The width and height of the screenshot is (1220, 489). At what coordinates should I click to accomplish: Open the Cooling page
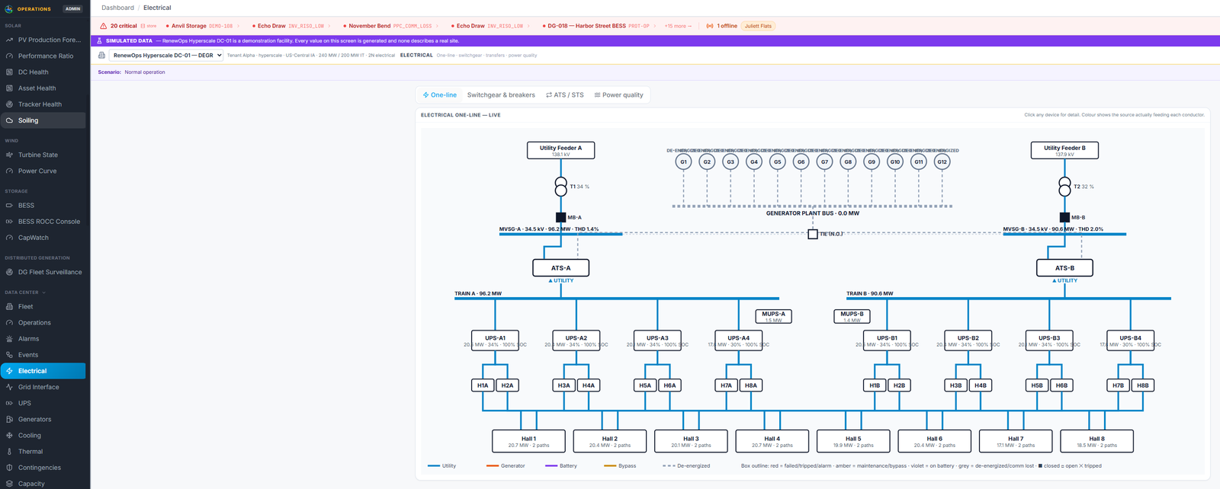[x=43, y=436]
